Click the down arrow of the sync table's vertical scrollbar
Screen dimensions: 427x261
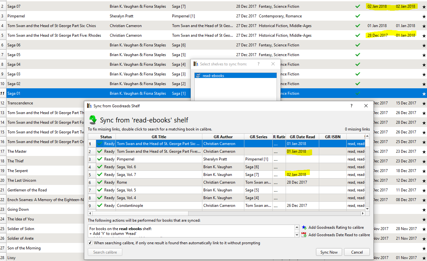(367, 209)
